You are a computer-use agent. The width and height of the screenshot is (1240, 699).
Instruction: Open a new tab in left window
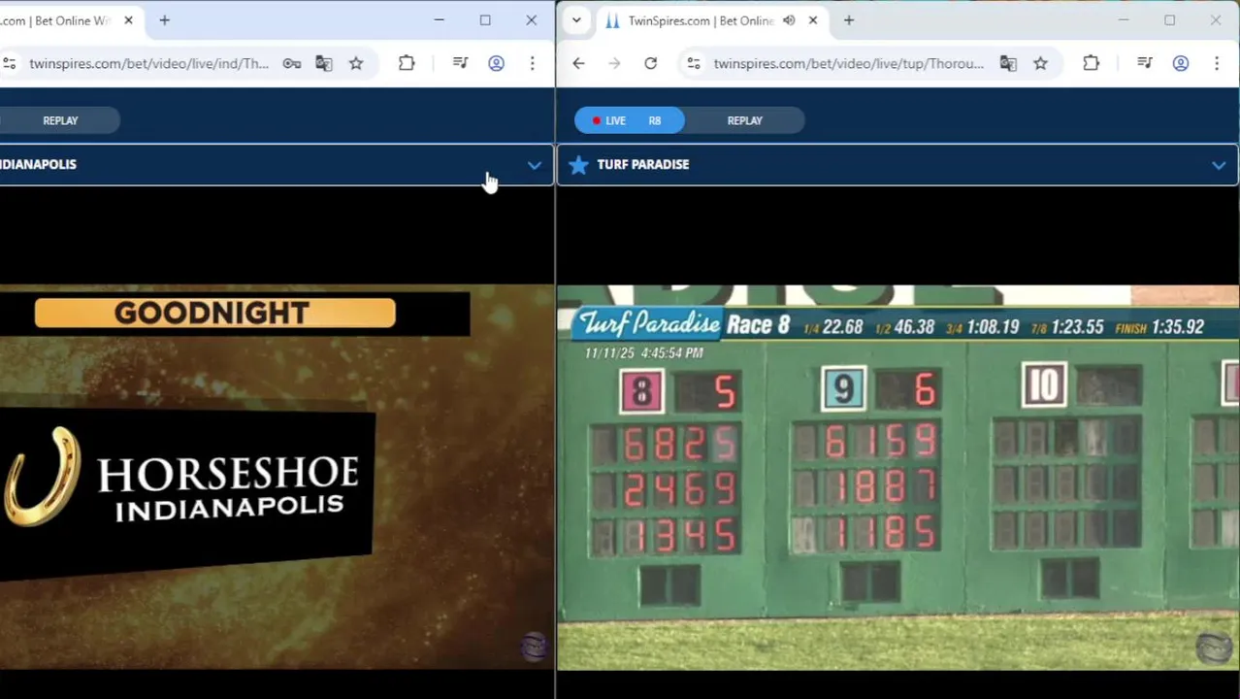(x=164, y=20)
